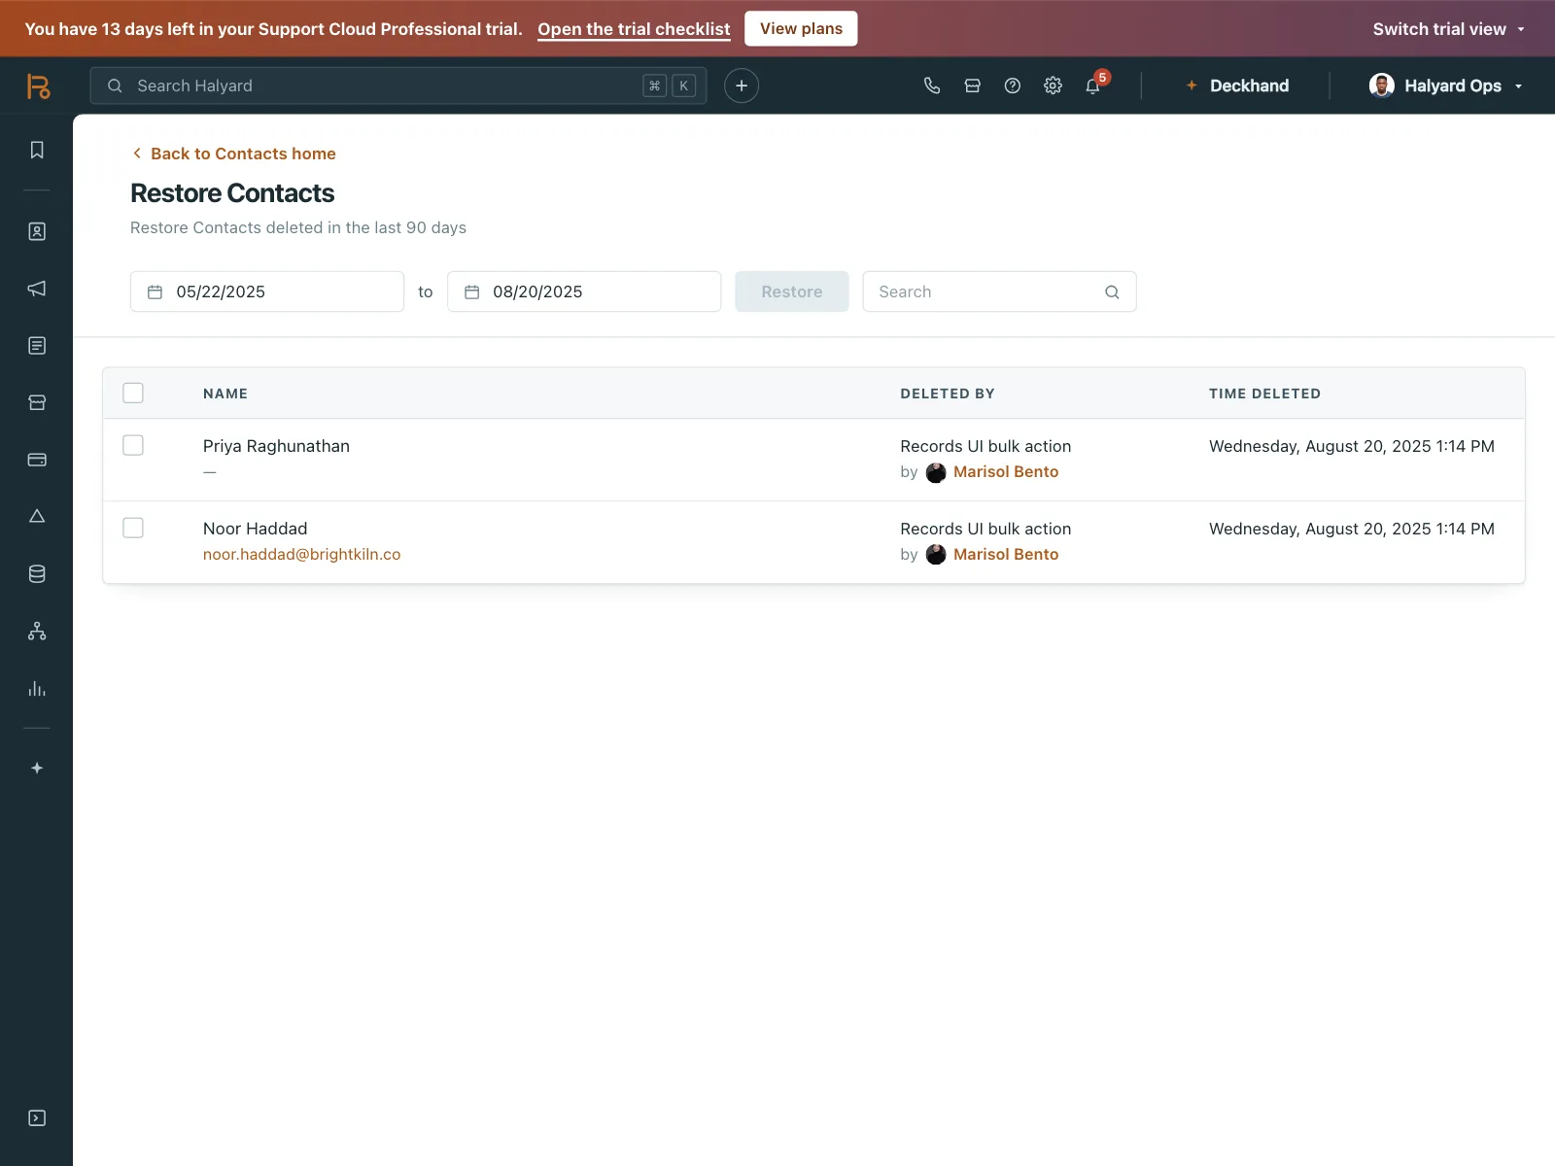The height and width of the screenshot is (1166, 1555).
Task: Open the marketplace icon in top bar
Action: coord(972,86)
